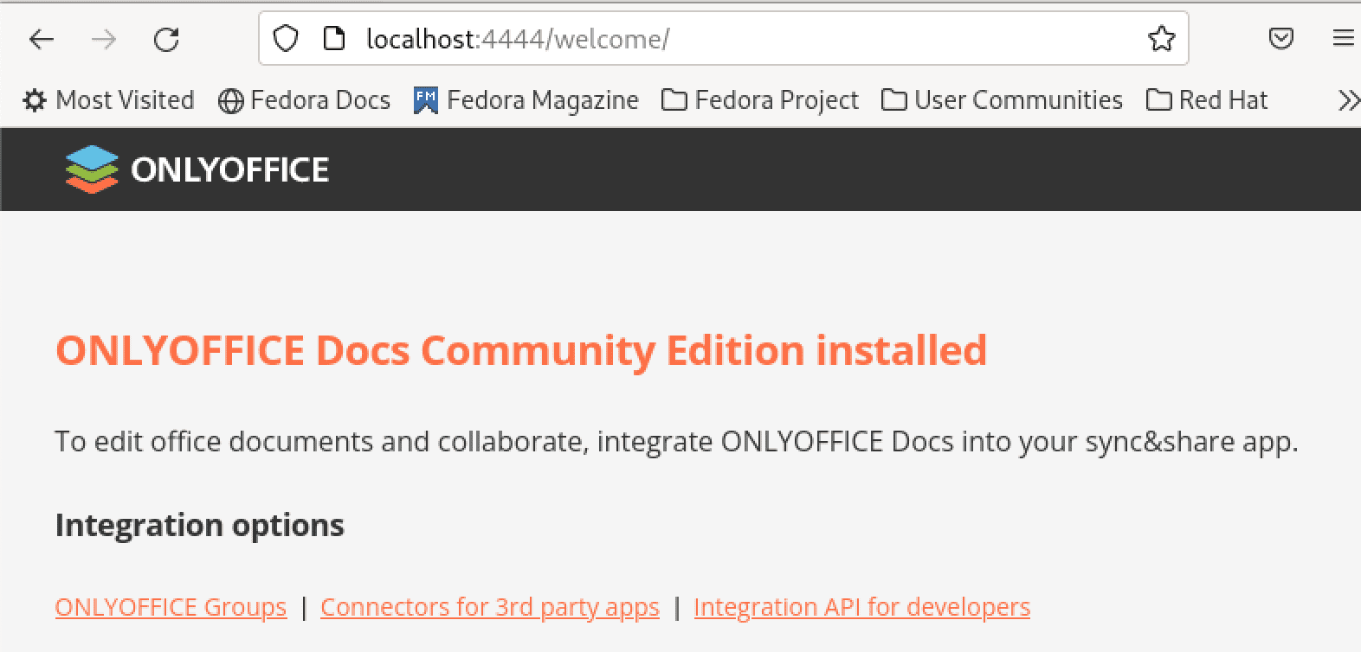Open the Fedora Magazine bookmark
1361x652 pixels.
[x=526, y=100]
